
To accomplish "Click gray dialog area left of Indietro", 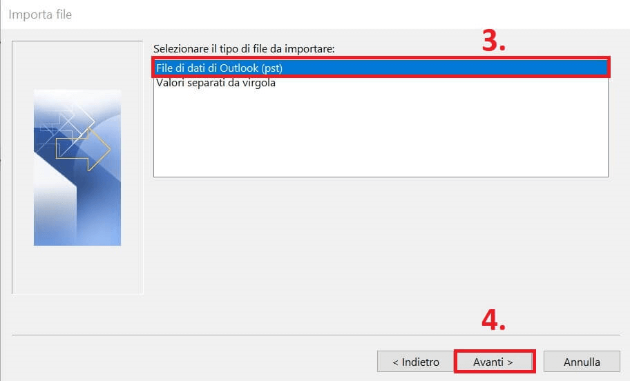I will coord(193,361).
